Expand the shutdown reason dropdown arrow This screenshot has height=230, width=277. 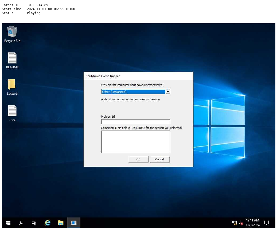point(168,92)
